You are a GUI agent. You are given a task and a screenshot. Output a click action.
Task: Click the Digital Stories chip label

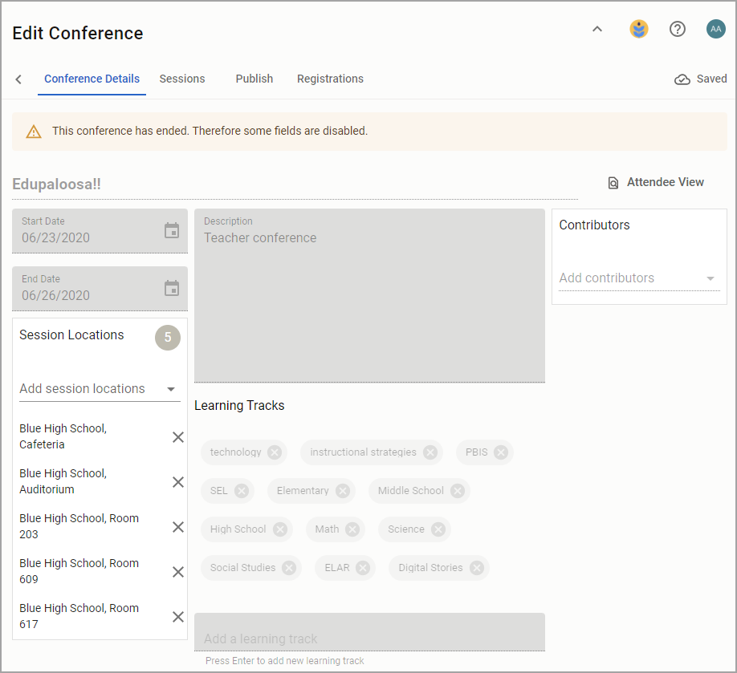coord(430,568)
